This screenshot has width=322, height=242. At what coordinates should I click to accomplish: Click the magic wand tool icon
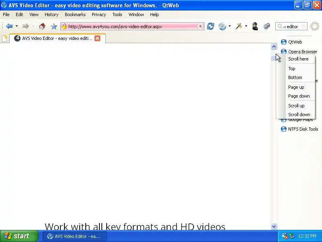point(239,26)
